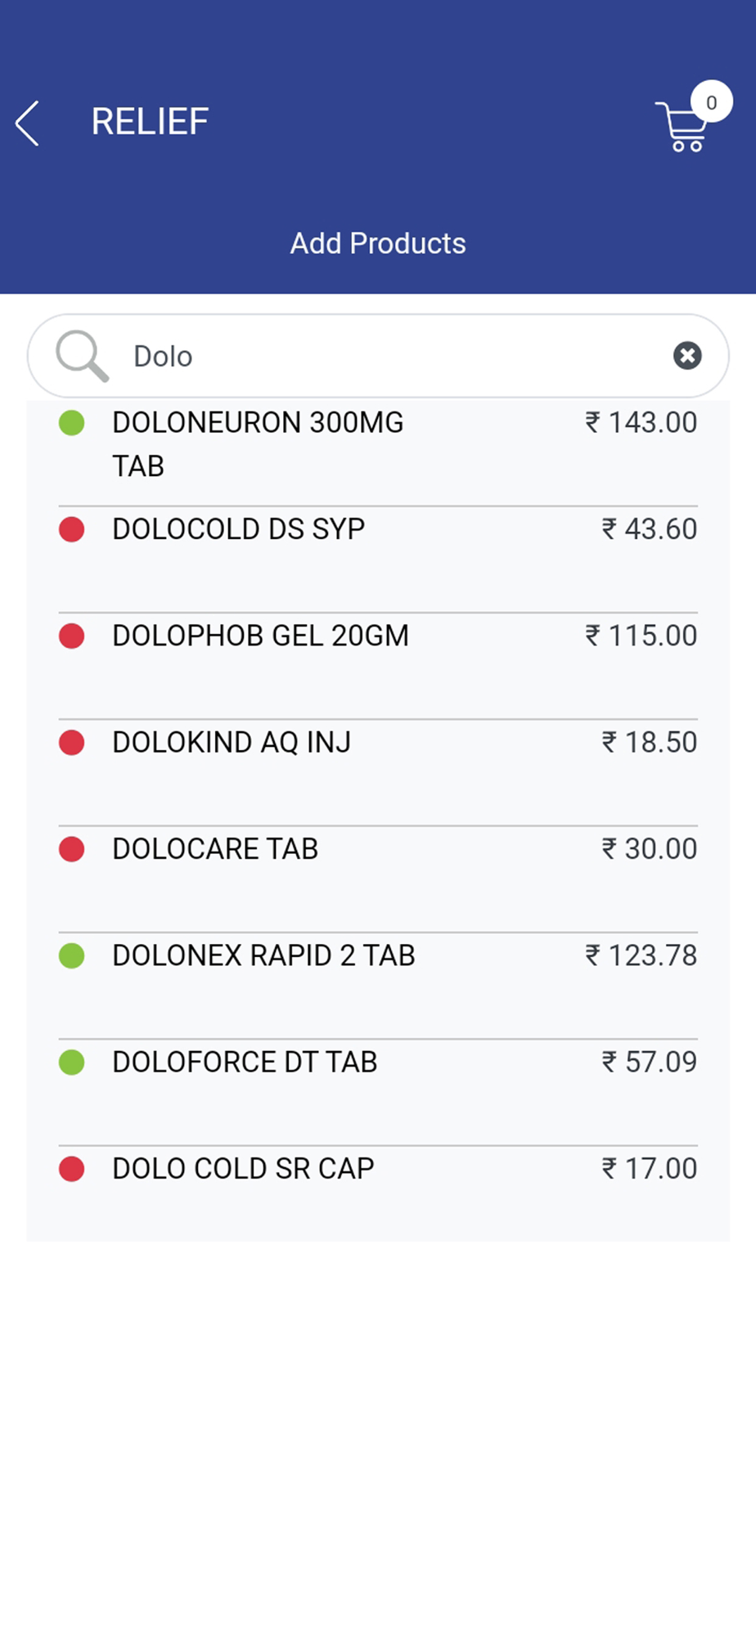Screen dimensions: 756x1636
Task: Tap the RELIEF header title
Action: pyautogui.click(x=150, y=122)
